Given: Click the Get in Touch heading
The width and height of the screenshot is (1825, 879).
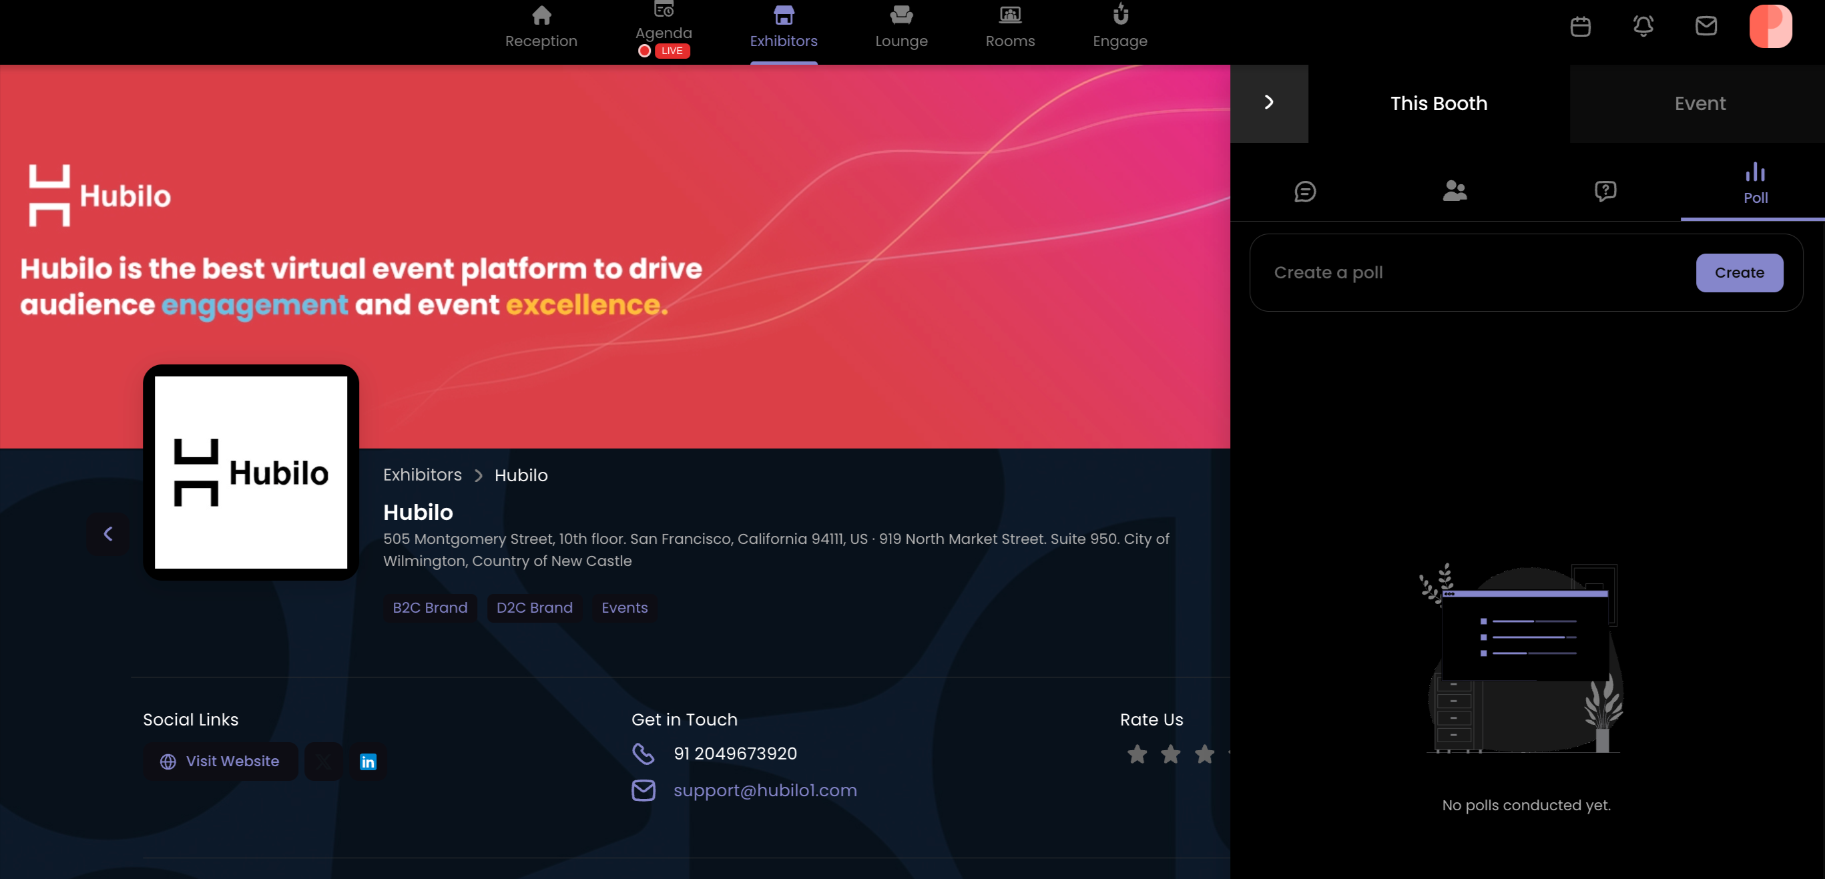Looking at the screenshot, I should coord(684,719).
